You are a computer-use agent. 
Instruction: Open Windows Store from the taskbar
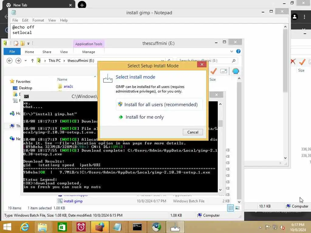pos(62,227)
